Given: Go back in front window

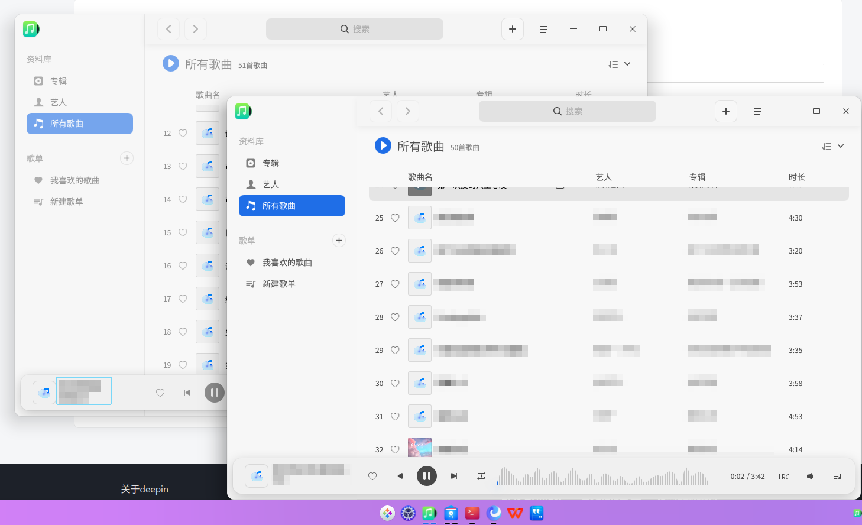Looking at the screenshot, I should pyautogui.click(x=381, y=111).
